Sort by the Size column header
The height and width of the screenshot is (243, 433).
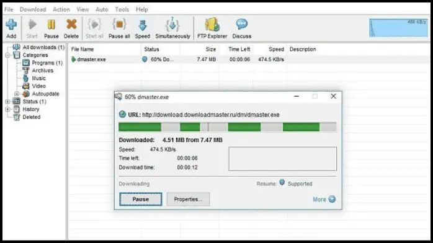click(x=200, y=50)
